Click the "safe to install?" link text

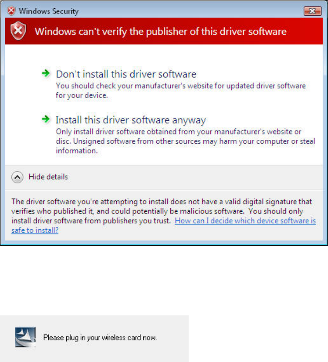(35, 230)
